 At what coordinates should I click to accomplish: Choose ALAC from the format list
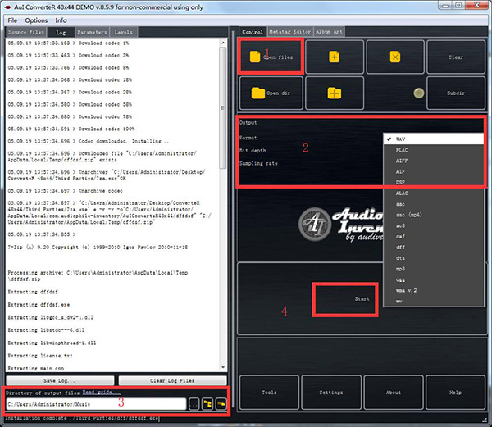(x=433, y=193)
